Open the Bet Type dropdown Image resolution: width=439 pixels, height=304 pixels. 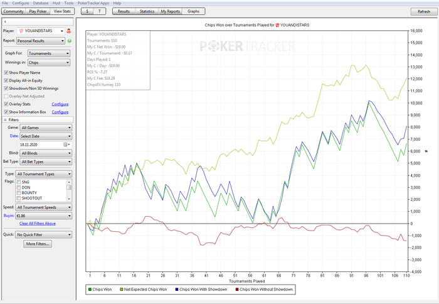click(x=46, y=161)
